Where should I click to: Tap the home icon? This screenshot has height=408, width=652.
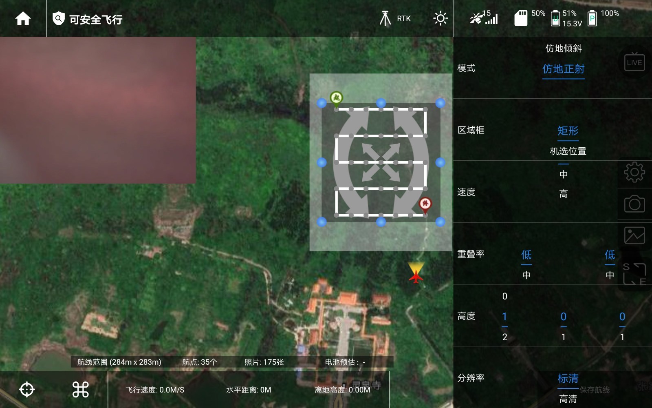(x=23, y=19)
